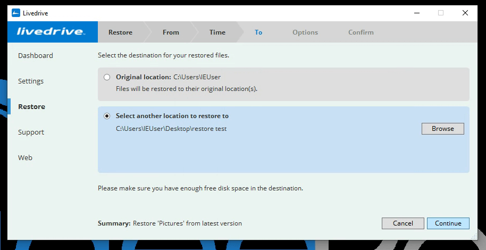This screenshot has height=250, width=486.
Task: Open Settings from the sidebar
Action: 31,81
